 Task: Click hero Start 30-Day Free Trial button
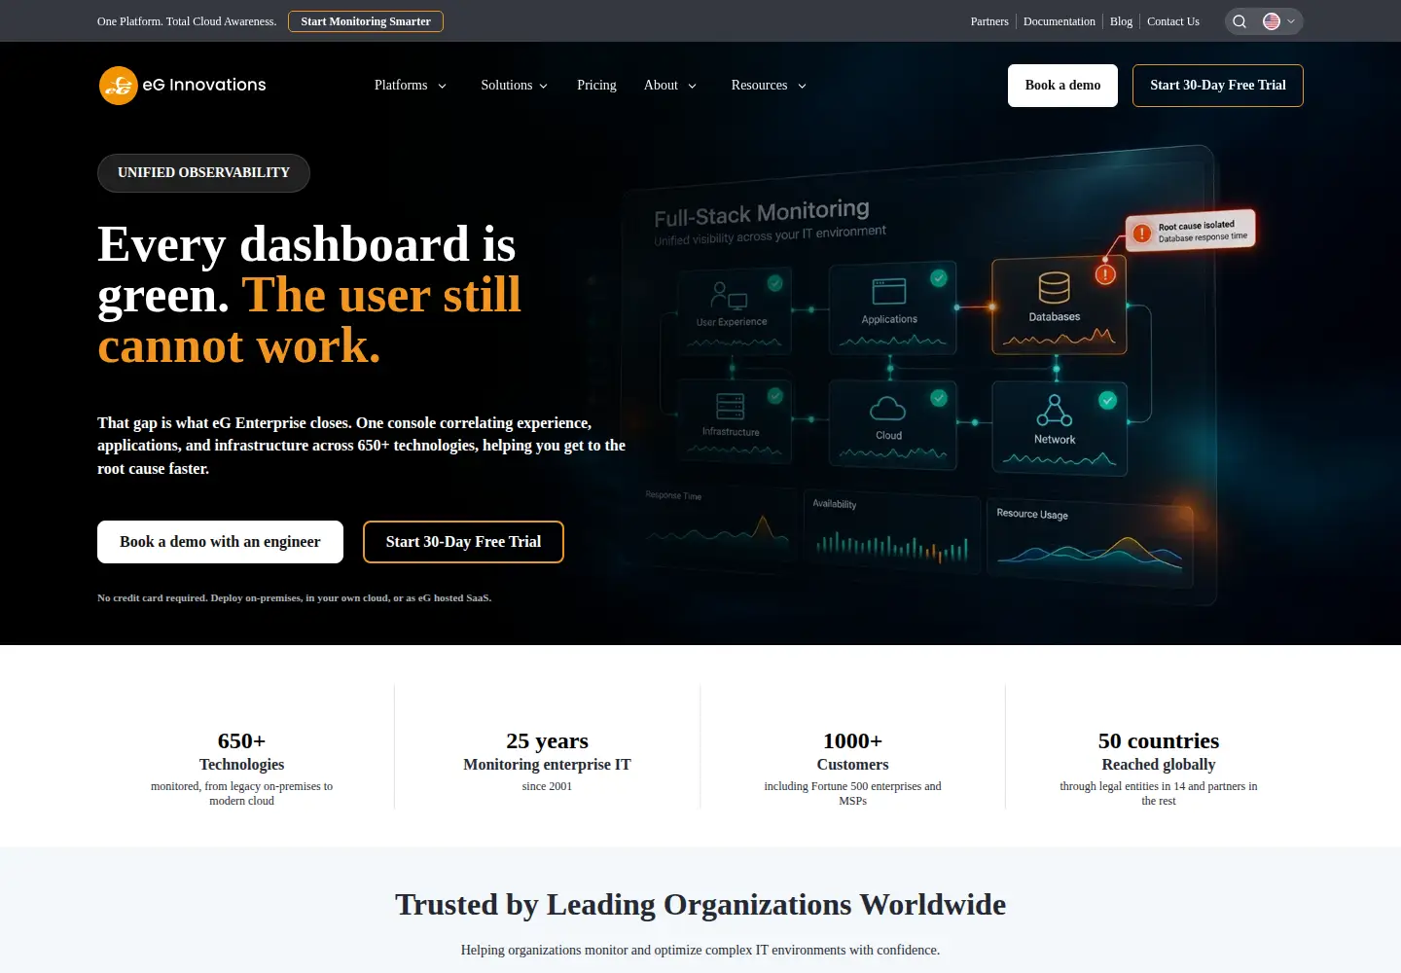[x=463, y=542]
